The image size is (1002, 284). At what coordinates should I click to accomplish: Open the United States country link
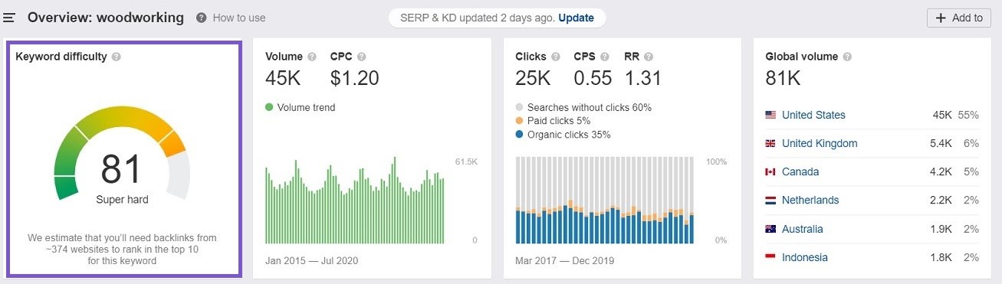[813, 115]
